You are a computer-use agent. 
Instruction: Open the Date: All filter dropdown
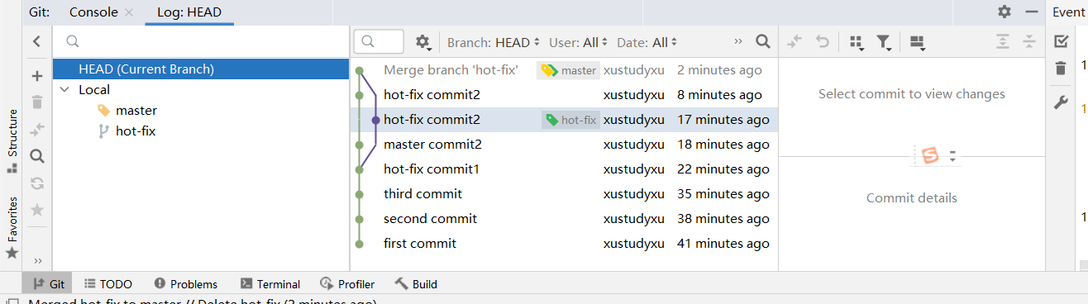pos(647,42)
